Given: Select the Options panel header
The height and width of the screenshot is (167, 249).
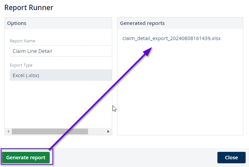Looking at the screenshot, I should [x=58, y=23].
